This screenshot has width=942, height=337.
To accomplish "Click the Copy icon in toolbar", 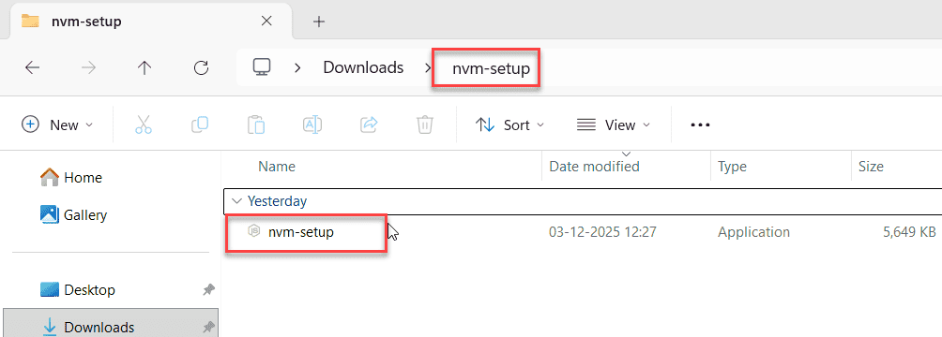I will pyautogui.click(x=200, y=125).
